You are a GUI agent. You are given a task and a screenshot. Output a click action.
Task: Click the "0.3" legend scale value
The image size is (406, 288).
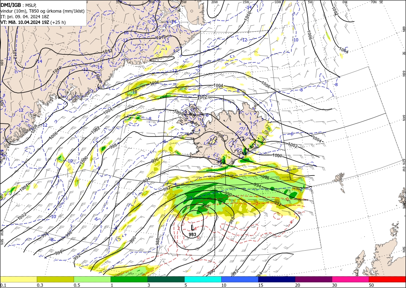pyautogui.click(x=40, y=285)
